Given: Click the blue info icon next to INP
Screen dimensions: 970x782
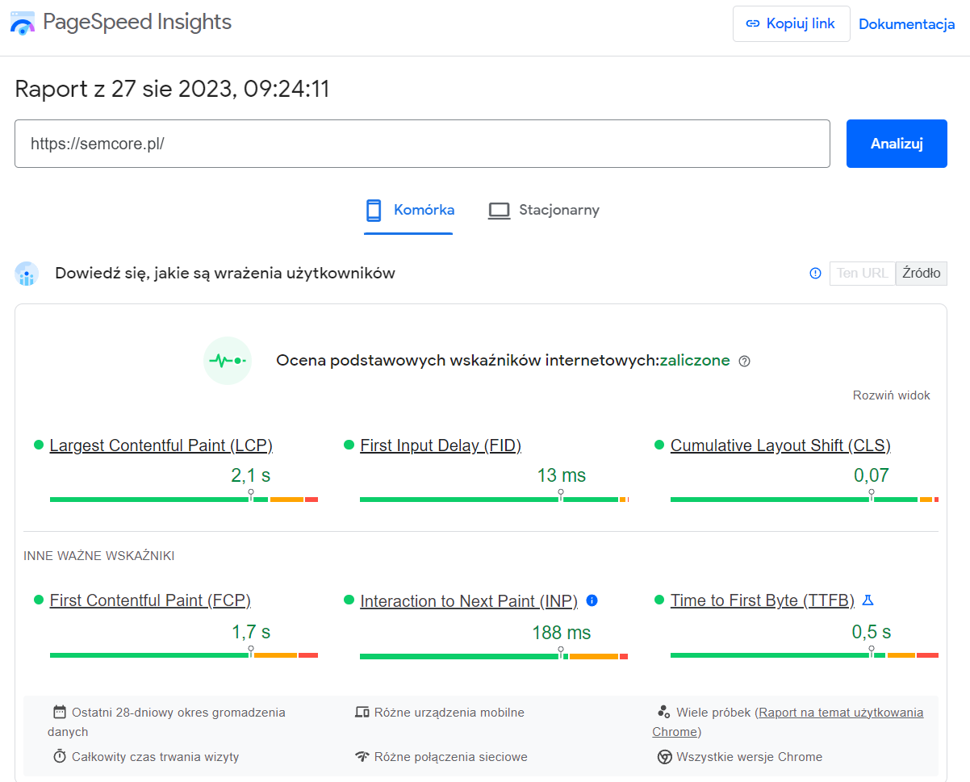Looking at the screenshot, I should coord(592,600).
